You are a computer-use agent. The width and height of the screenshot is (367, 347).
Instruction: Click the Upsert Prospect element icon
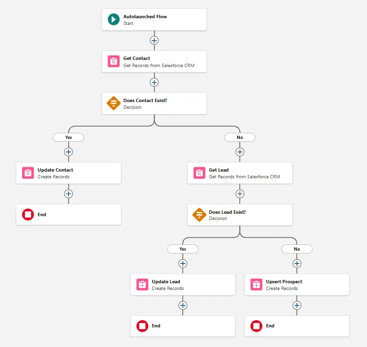click(256, 284)
